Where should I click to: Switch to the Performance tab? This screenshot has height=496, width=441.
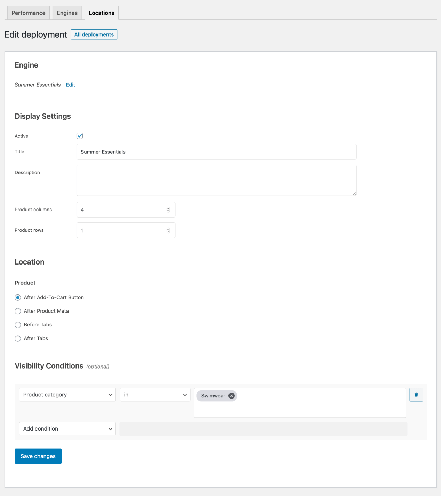click(x=28, y=13)
